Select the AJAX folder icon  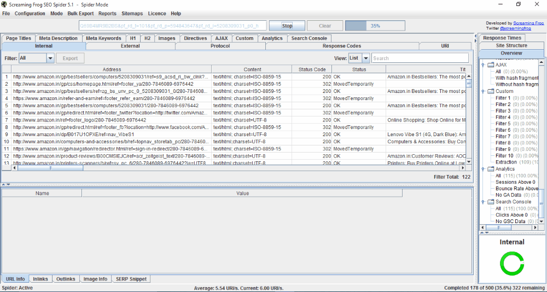pos(491,65)
